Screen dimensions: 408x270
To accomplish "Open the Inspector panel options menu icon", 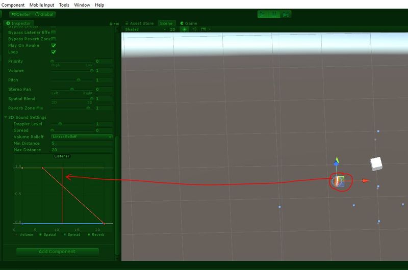I will point(116,23).
